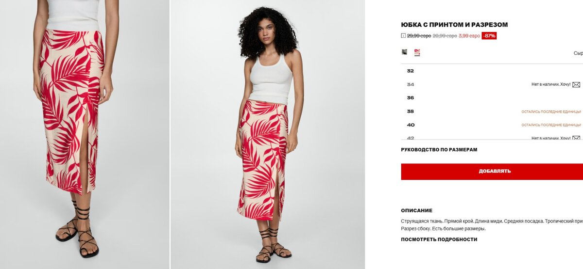Choose size 40
583x269 pixels.
coord(492,125)
